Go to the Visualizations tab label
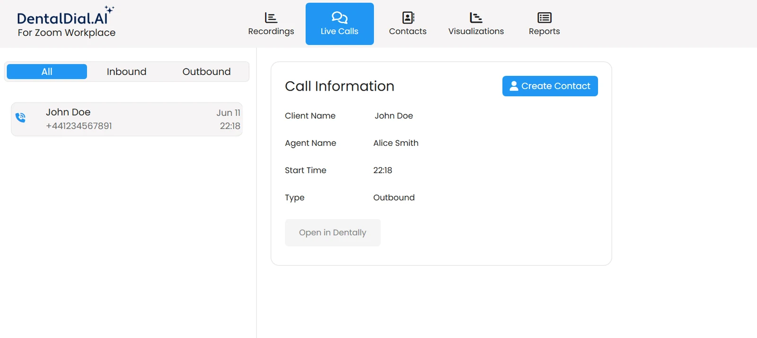The height and width of the screenshot is (338, 757). [x=476, y=31]
